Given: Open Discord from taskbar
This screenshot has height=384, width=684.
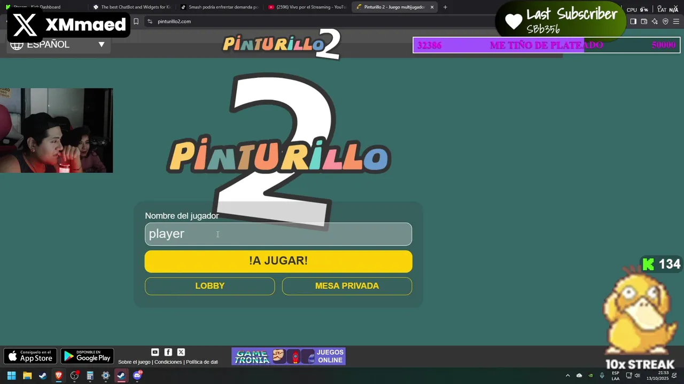Looking at the screenshot, I should coord(137,375).
